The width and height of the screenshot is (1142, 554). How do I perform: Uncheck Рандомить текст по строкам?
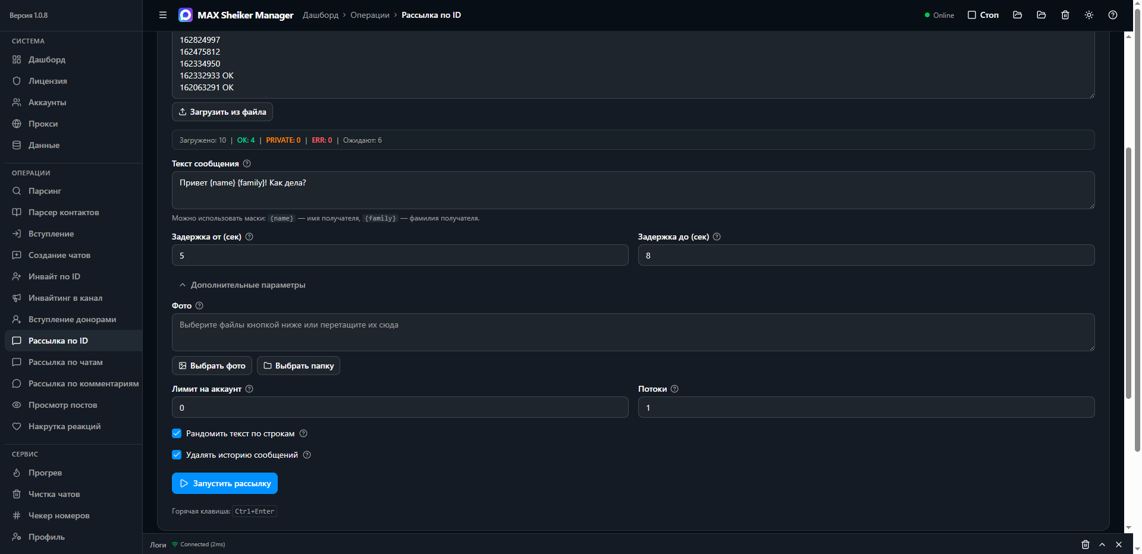(x=177, y=433)
